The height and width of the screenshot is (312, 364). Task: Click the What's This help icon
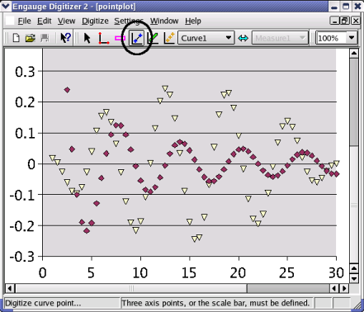tap(65, 38)
